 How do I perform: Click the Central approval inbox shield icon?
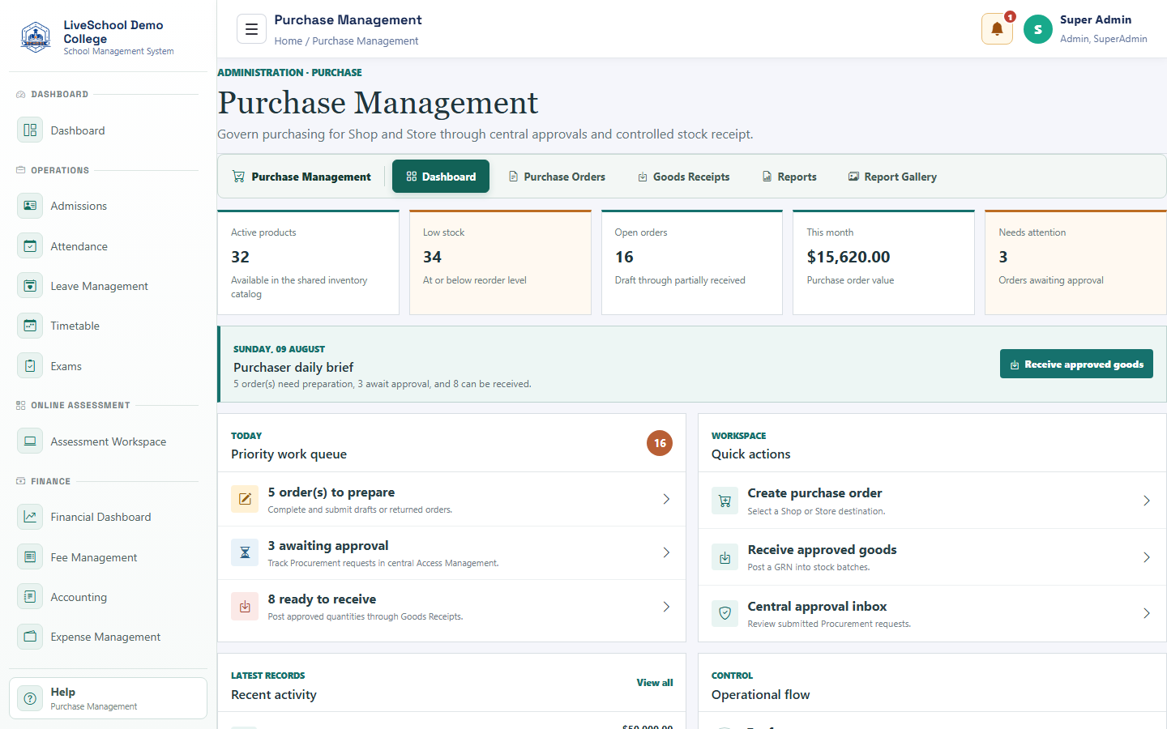(x=725, y=613)
